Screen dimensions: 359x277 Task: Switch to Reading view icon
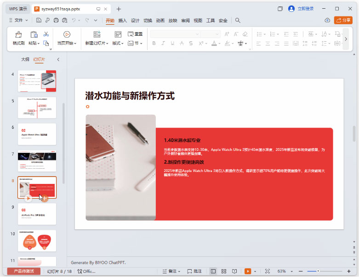234,271
